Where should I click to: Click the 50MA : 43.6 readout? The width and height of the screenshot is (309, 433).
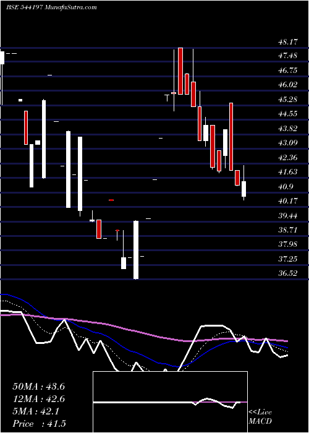38,387
